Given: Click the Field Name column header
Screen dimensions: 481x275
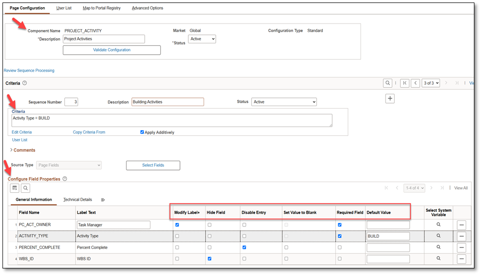Looking at the screenshot, I should coord(29,212).
